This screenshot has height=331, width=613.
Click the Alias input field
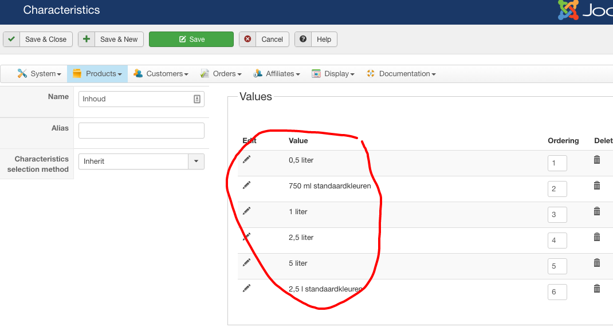pyautogui.click(x=141, y=131)
